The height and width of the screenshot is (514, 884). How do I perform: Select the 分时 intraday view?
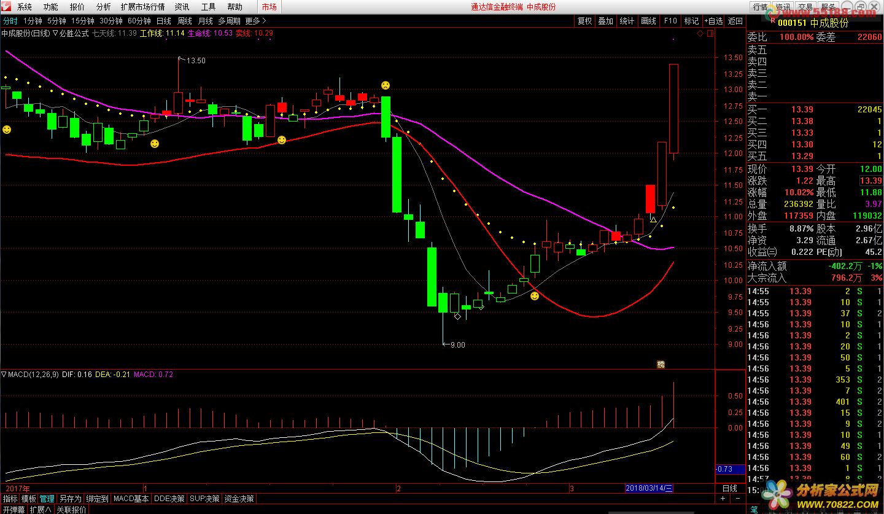(x=10, y=21)
